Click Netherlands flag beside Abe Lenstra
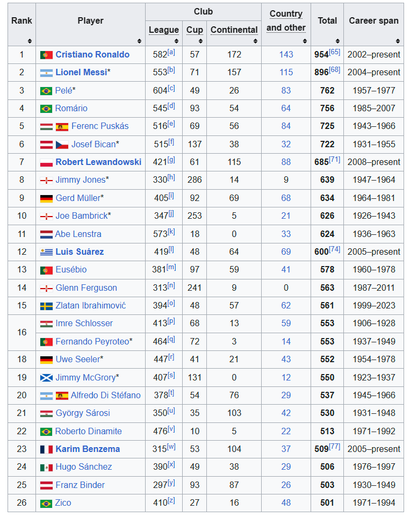Image resolution: width=410 pixels, height=517 pixels. click(x=46, y=234)
